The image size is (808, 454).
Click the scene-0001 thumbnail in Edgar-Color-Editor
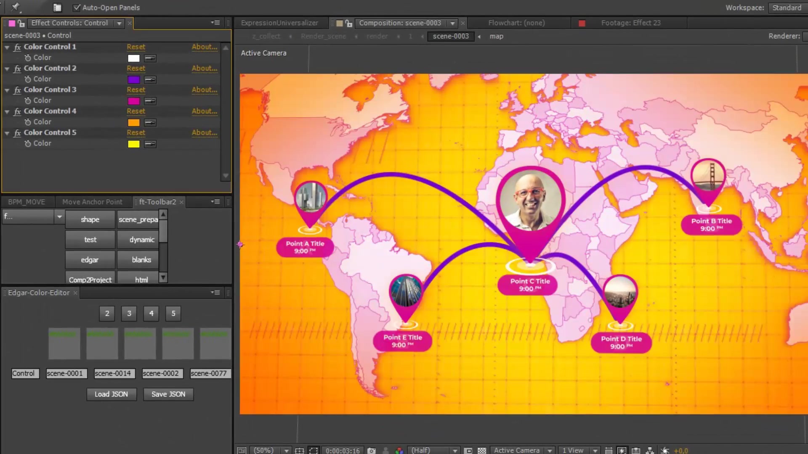[65, 343]
